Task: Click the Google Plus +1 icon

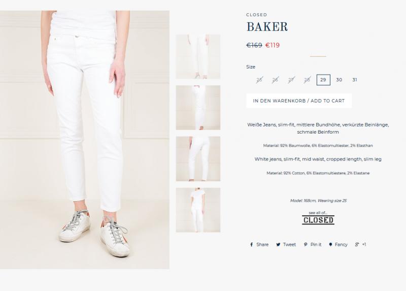Action: [x=357, y=244]
